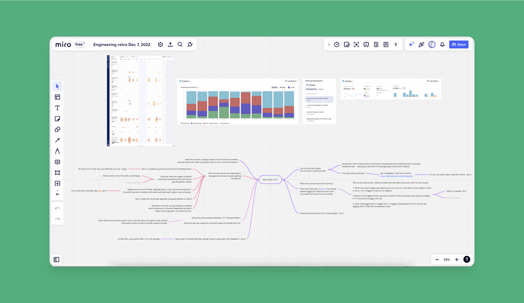This screenshot has width=524, height=303.
Task: Click the Undo arrow
Action: [58, 208]
